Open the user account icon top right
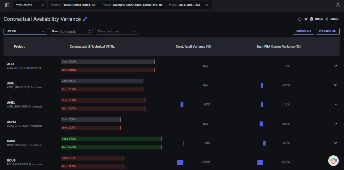344x170 pixels. (x=338, y=5)
